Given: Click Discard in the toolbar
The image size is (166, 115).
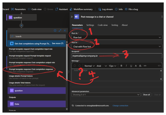Looking at the screenshot, I should click(6, 9).
